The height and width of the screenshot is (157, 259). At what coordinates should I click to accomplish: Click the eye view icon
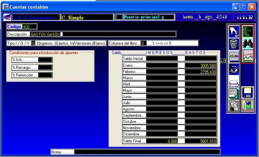pos(234,69)
